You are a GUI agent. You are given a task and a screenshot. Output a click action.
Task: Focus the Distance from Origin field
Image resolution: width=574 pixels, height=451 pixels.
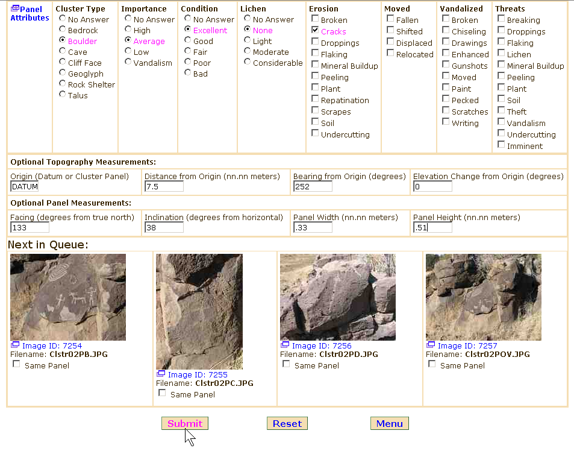click(164, 187)
